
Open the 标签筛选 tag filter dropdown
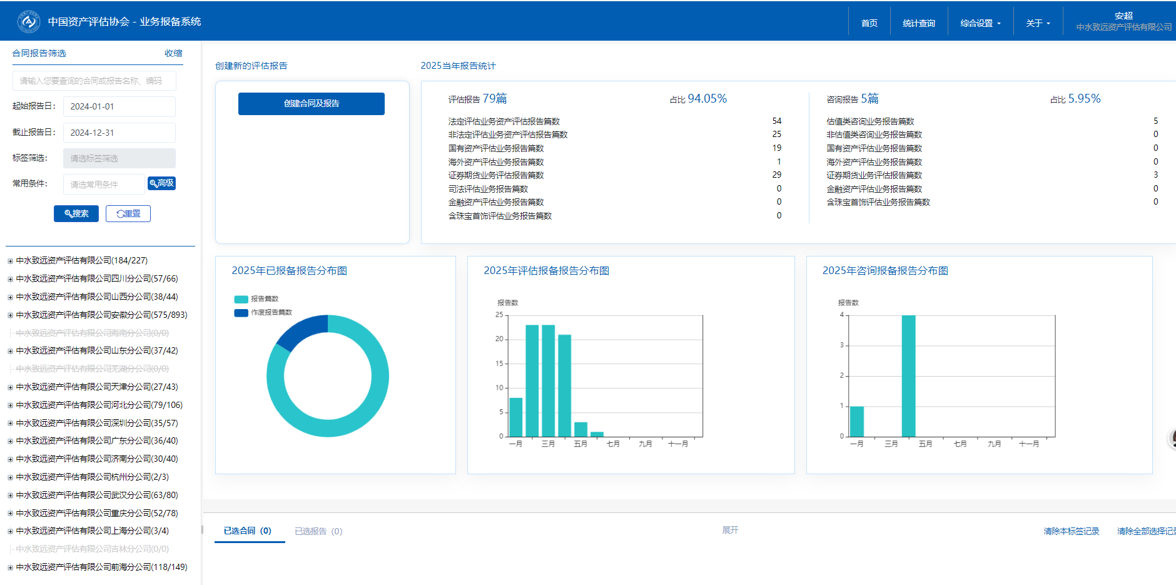119,158
